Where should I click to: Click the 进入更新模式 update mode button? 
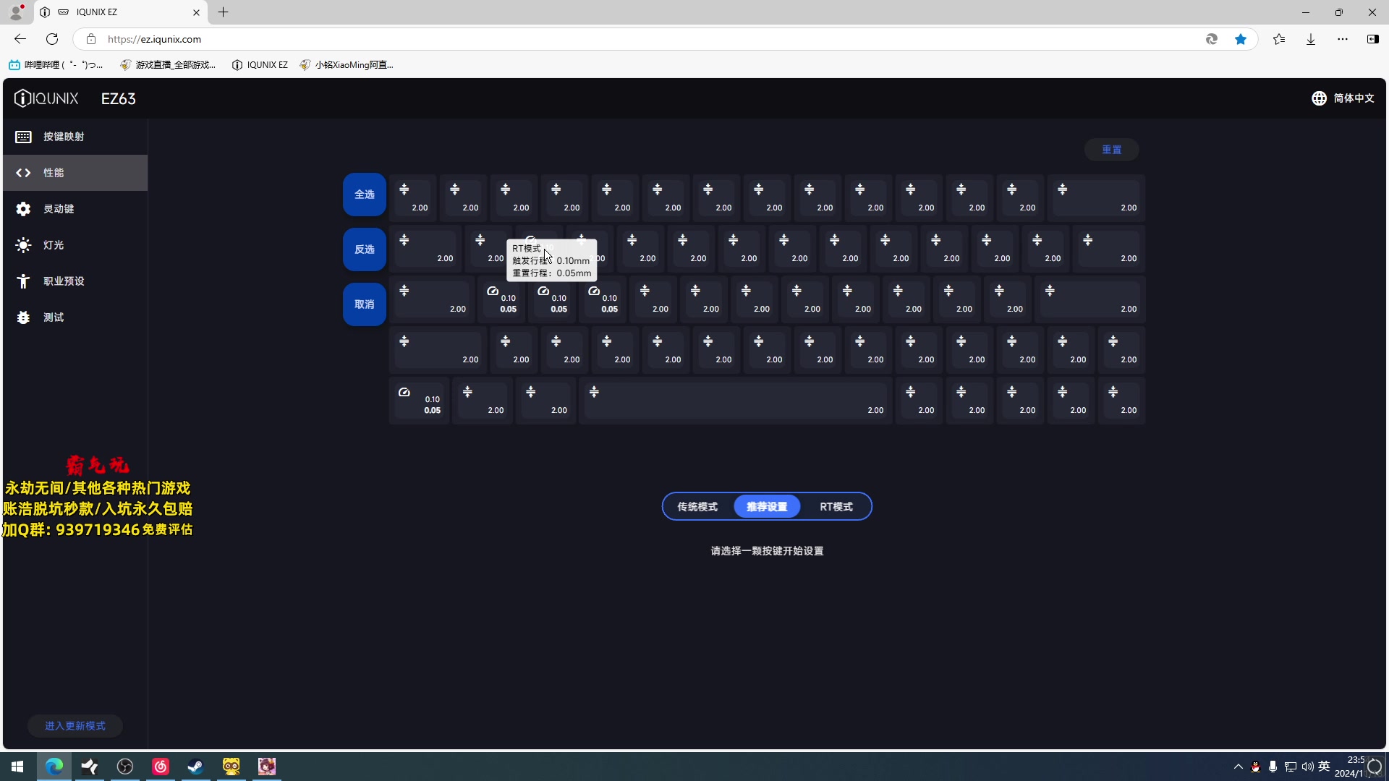[75, 726]
